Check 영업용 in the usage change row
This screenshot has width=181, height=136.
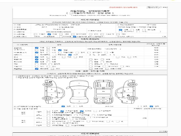(102, 62)
